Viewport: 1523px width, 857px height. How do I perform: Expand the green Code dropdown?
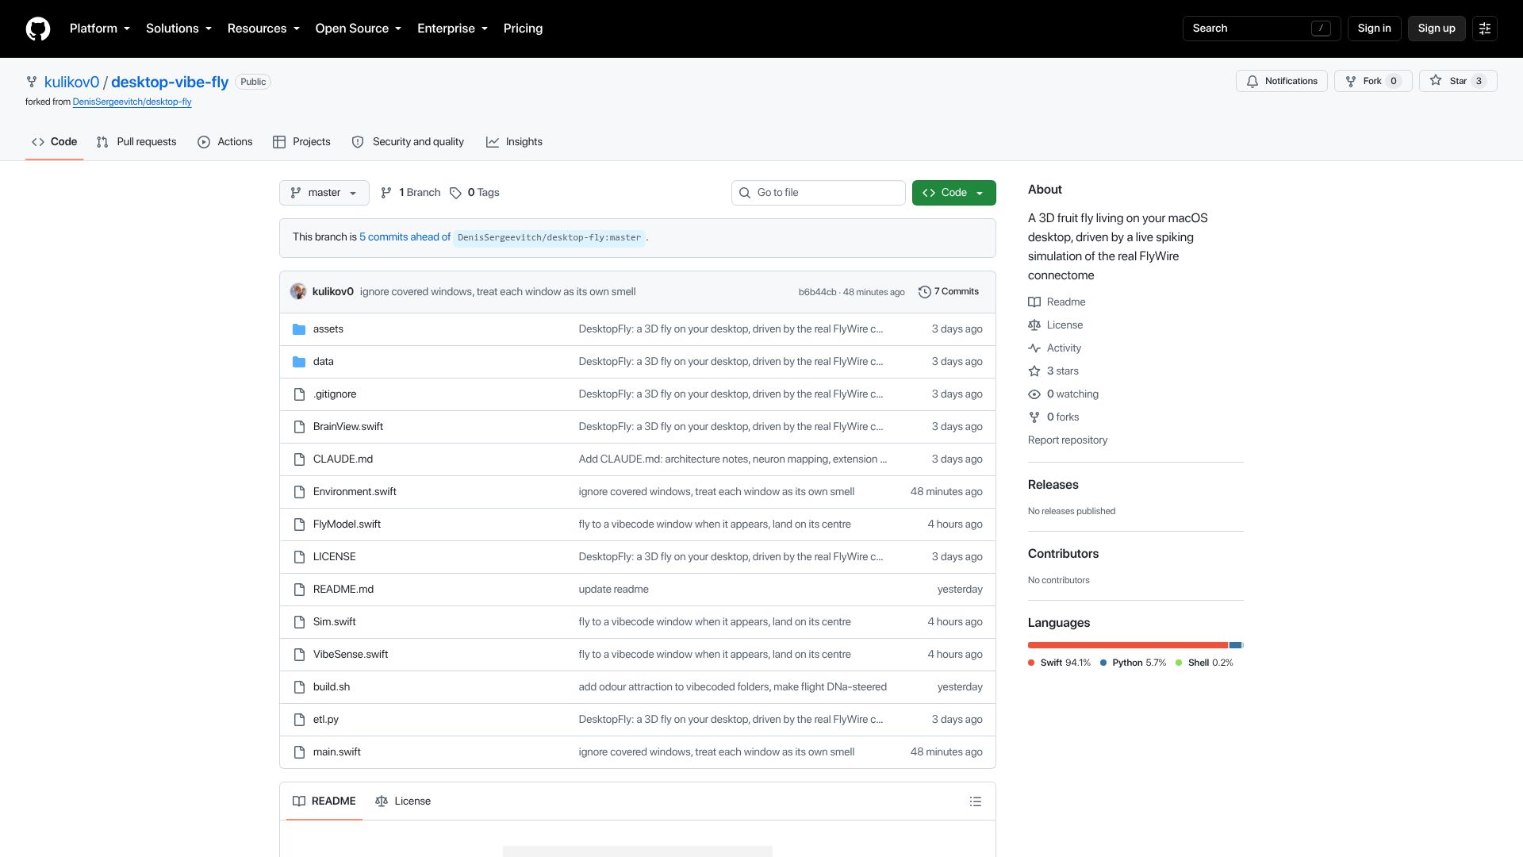953,193
